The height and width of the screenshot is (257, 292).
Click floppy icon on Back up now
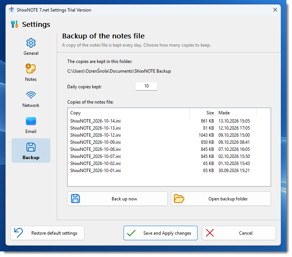75,199
